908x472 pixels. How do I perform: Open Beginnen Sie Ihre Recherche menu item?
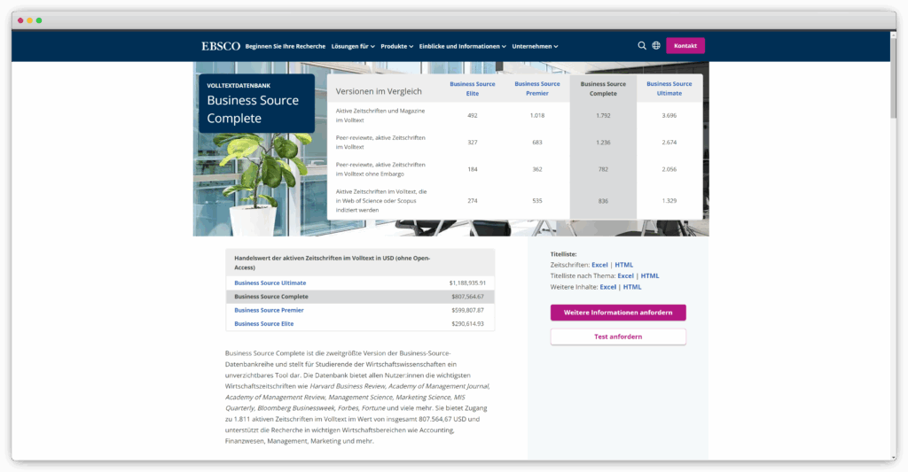click(285, 46)
